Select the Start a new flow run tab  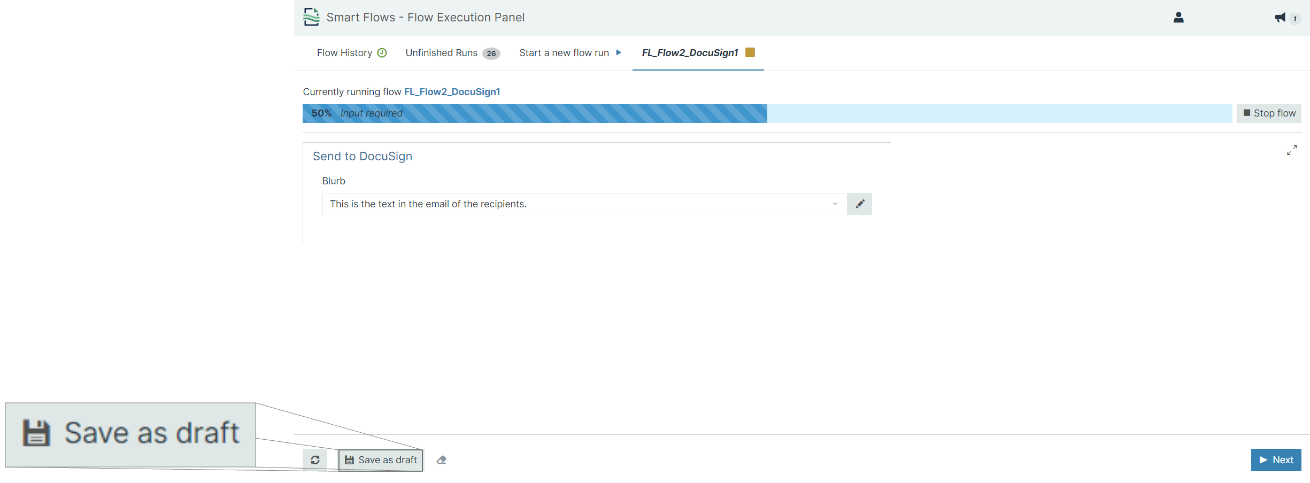[x=571, y=53]
